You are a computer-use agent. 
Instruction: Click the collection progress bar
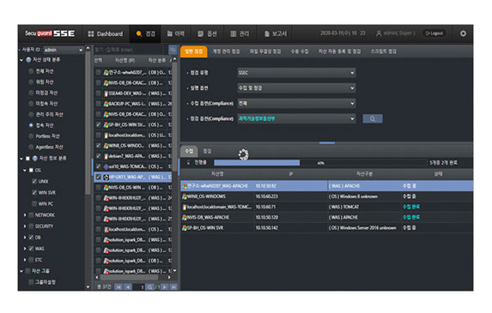pyautogui.click(x=320, y=163)
